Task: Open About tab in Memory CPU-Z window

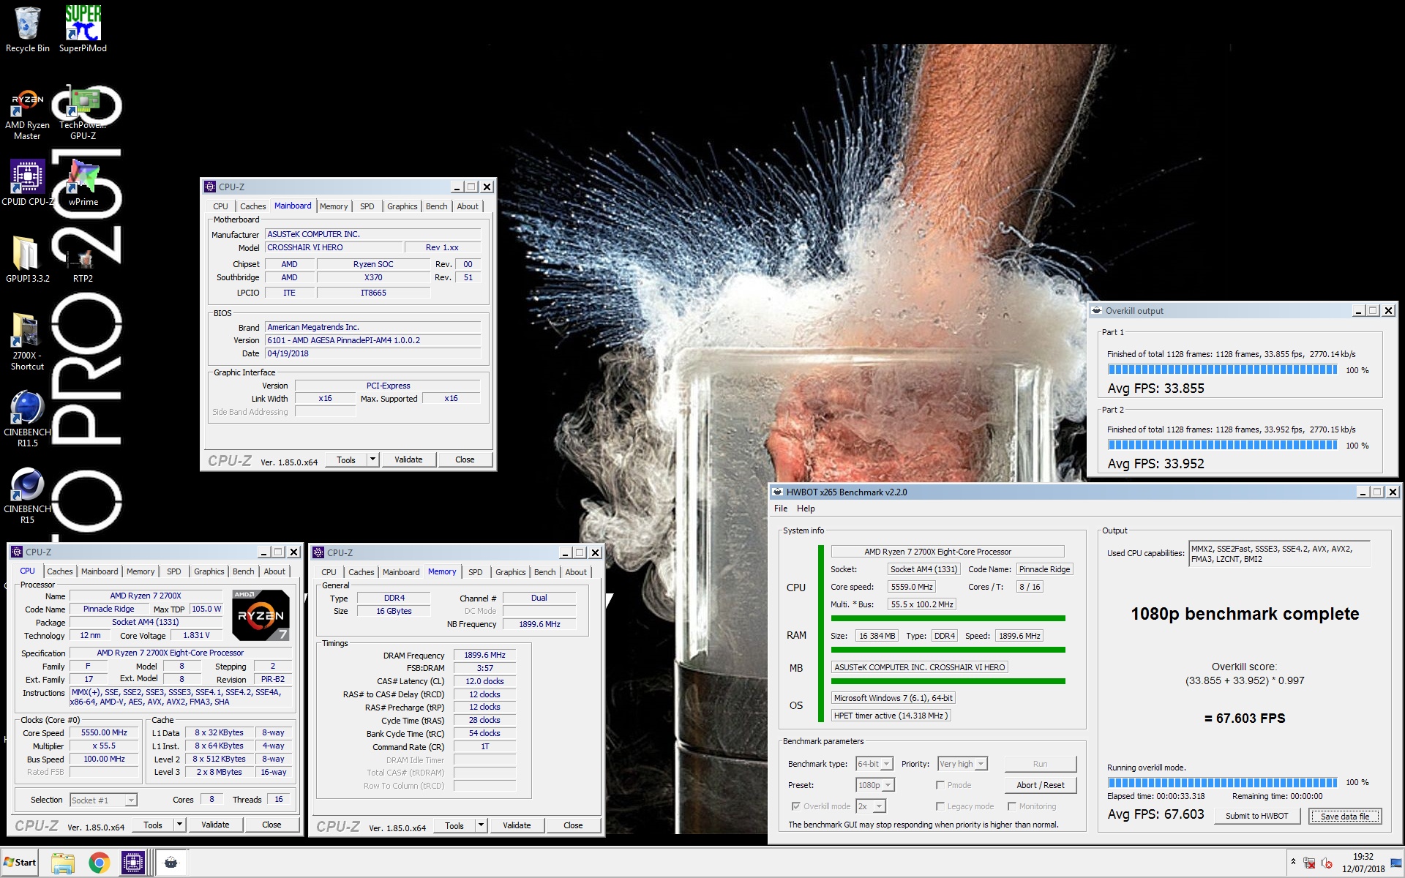Action: point(576,572)
